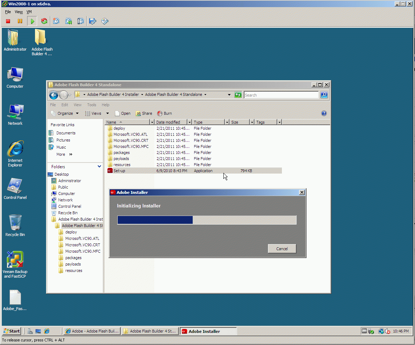Open the File menu of the VM console
The height and width of the screenshot is (345, 415).
(x=8, y=12)
